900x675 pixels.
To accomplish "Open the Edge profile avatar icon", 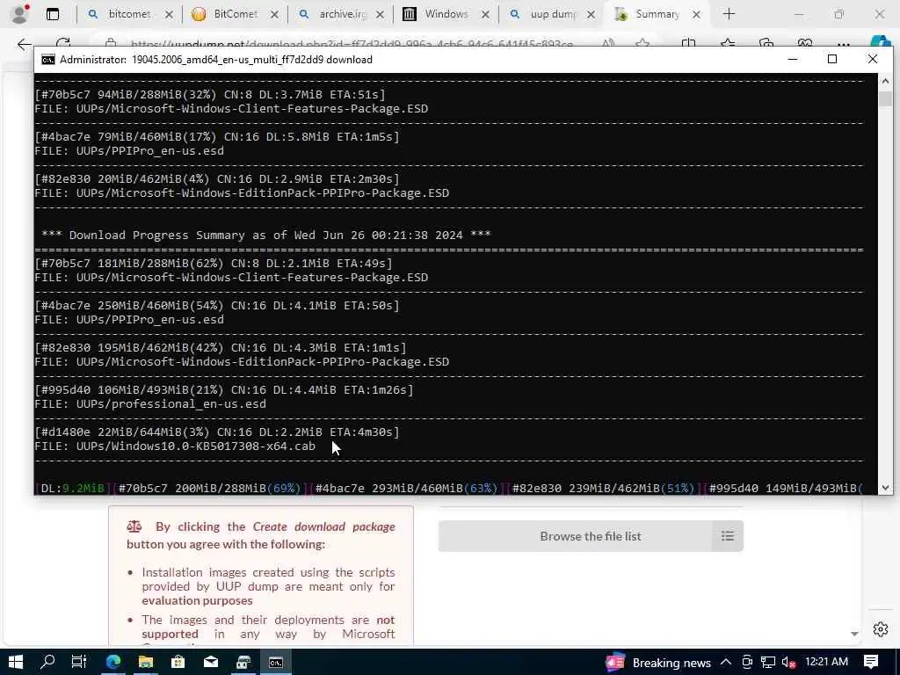I will click(x=20, y=14).
